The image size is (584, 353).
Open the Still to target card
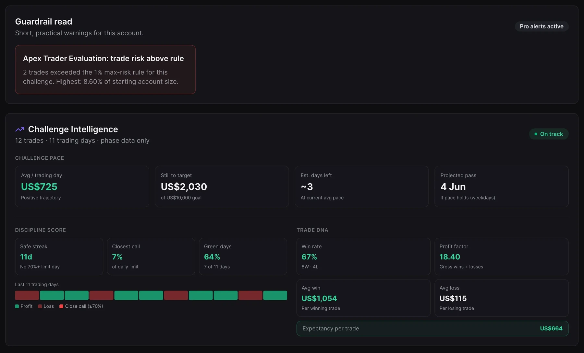222,187
